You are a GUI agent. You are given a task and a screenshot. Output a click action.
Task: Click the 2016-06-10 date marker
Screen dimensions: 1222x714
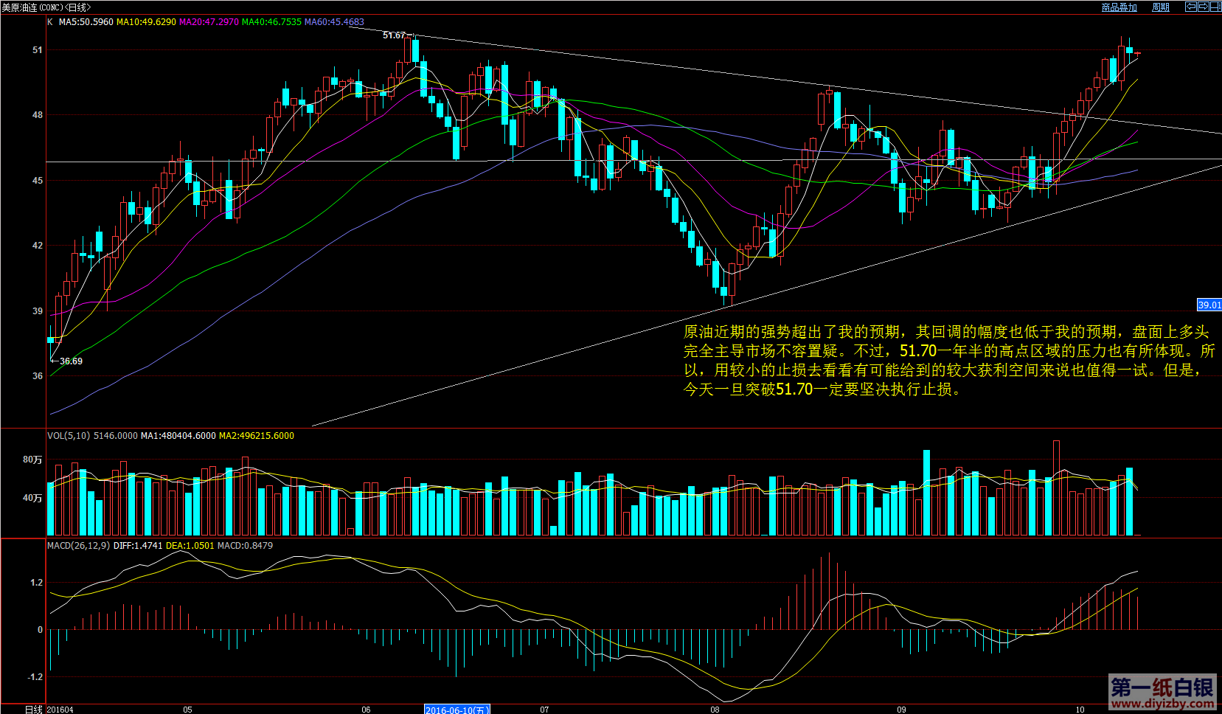[x=456, y=710]
